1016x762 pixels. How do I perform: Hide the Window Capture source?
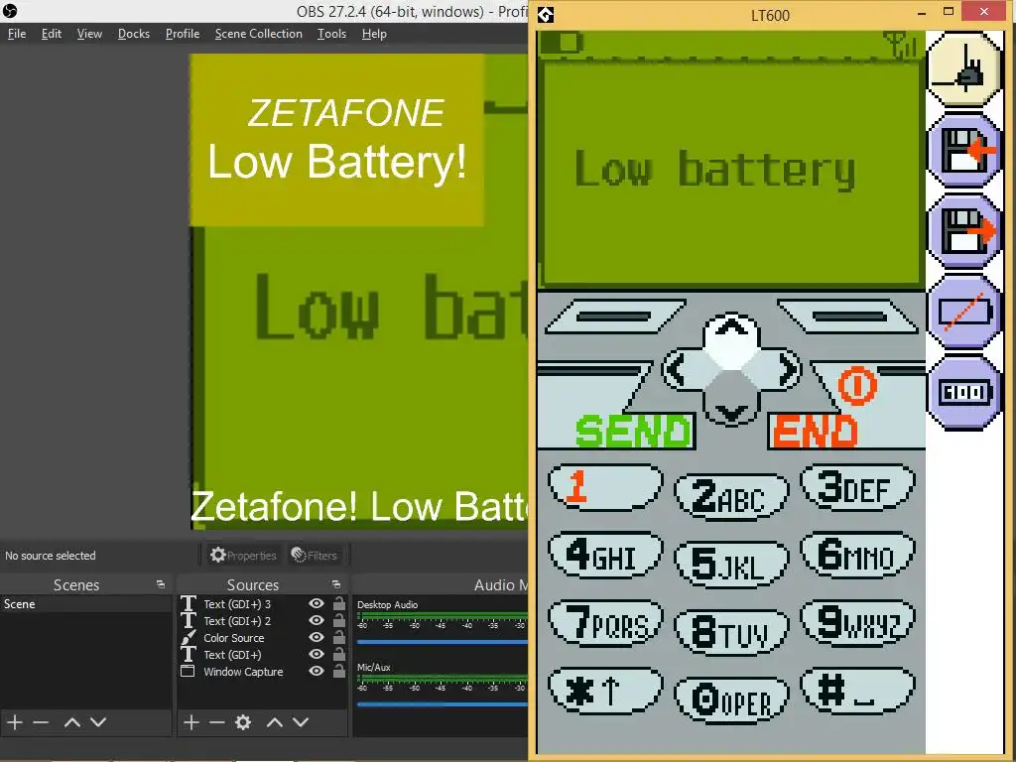[x=317, y=671]
